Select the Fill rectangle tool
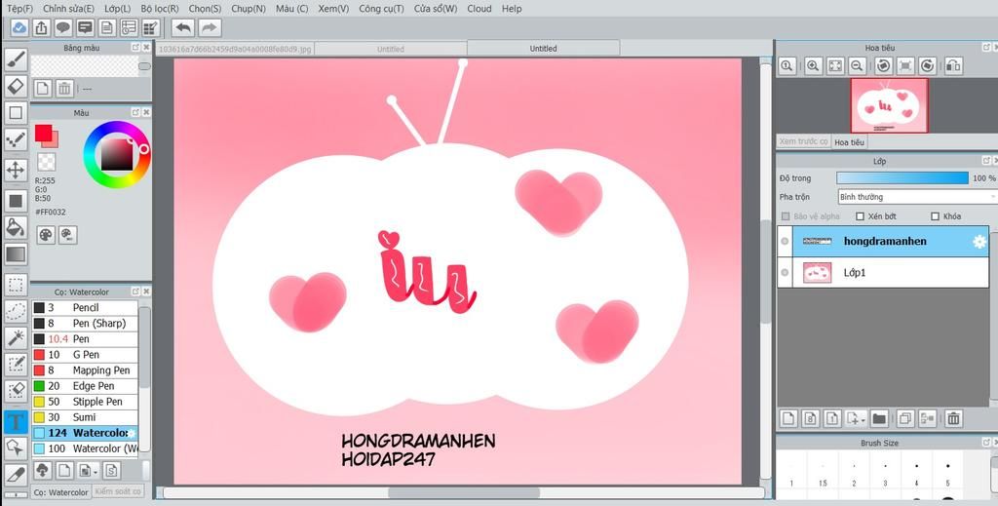998x506 pixels. (x=16, y=201)
